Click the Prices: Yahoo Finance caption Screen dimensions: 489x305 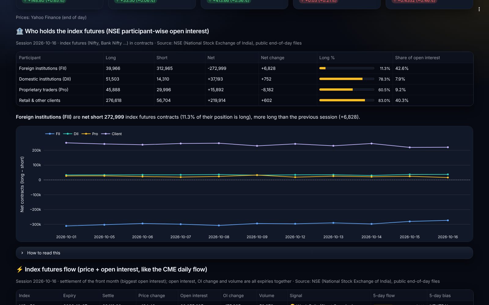tap(51, 17)
